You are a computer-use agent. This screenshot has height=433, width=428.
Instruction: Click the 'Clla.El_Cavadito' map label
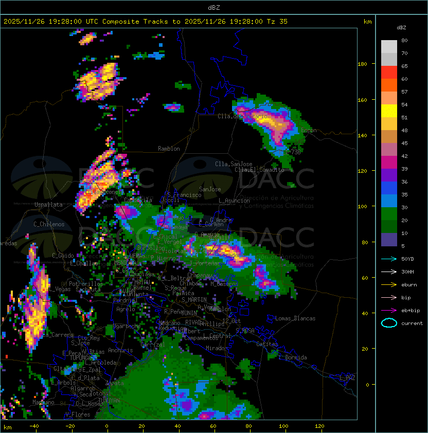click(x=259, y=170)
